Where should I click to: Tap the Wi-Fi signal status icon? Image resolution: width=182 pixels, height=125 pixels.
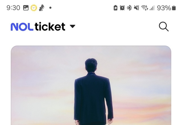pyautogui.click(x=145, y=8)
